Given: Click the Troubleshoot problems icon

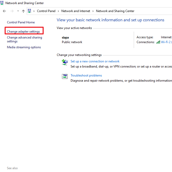Looking at the screenshot, I should 64,77.
